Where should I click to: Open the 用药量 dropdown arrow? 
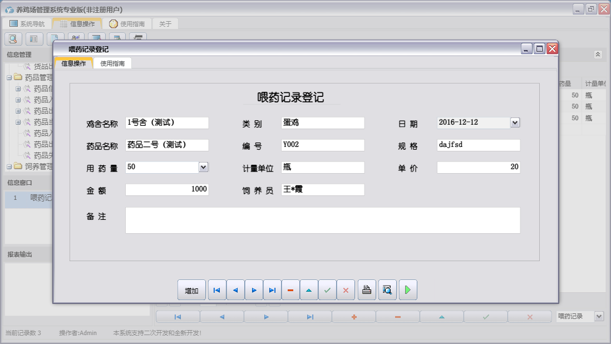click(x=203, y=167)
